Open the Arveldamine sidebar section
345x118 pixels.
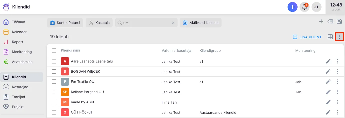coord(22,62)
